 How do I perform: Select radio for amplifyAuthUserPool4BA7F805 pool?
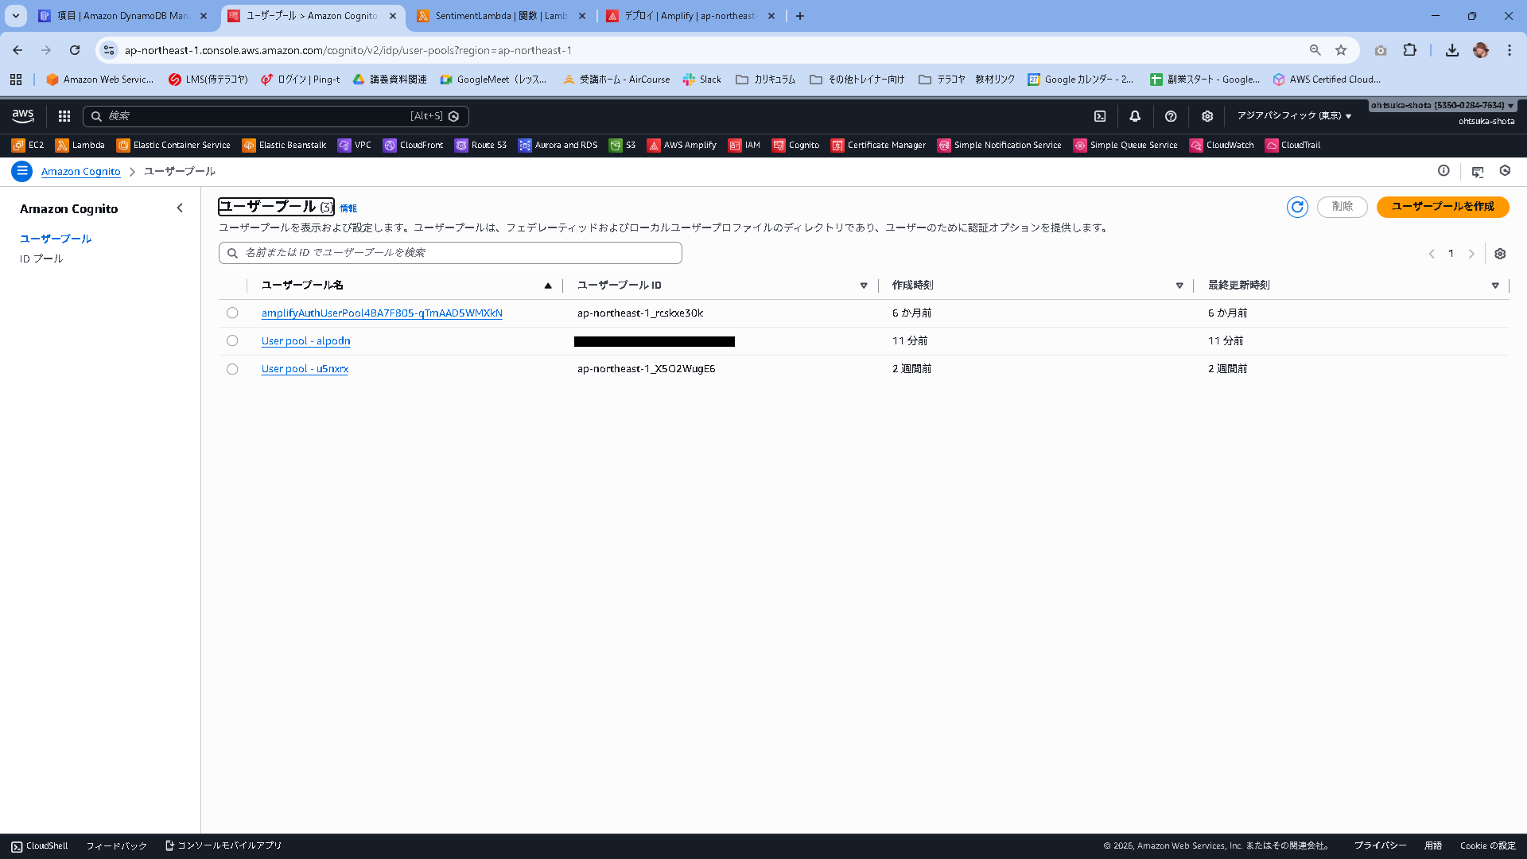tap(232, 313)
